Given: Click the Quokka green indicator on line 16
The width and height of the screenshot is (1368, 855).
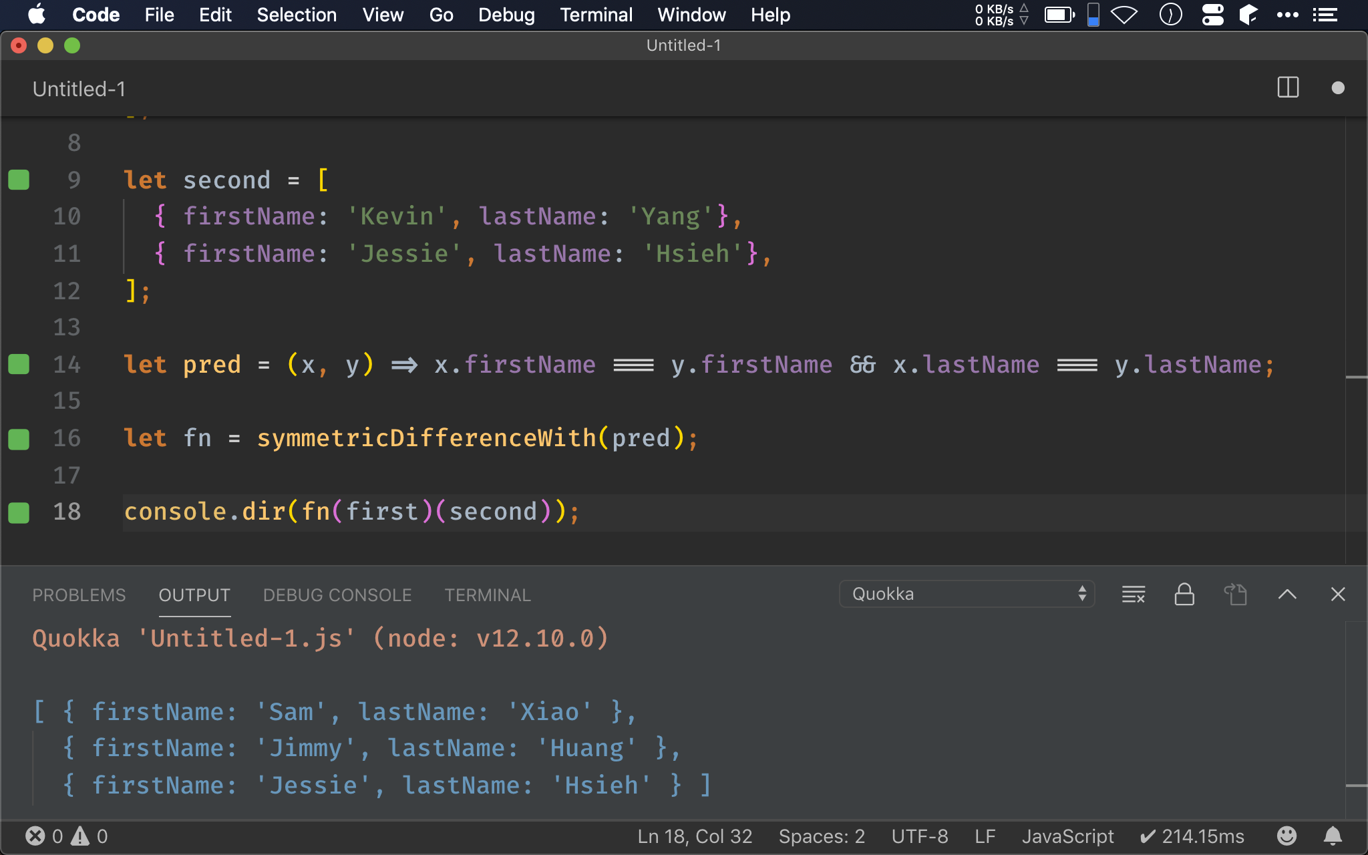Looking at the screenshot, I should tap(19, 439).
